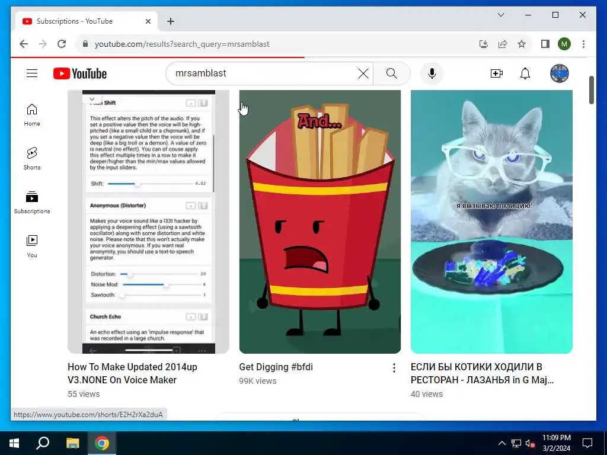Screen dimensions: 607x455
Task: Expand the Chrome tab search chevron
Action: pyautogui.click(x=500, y=15)
